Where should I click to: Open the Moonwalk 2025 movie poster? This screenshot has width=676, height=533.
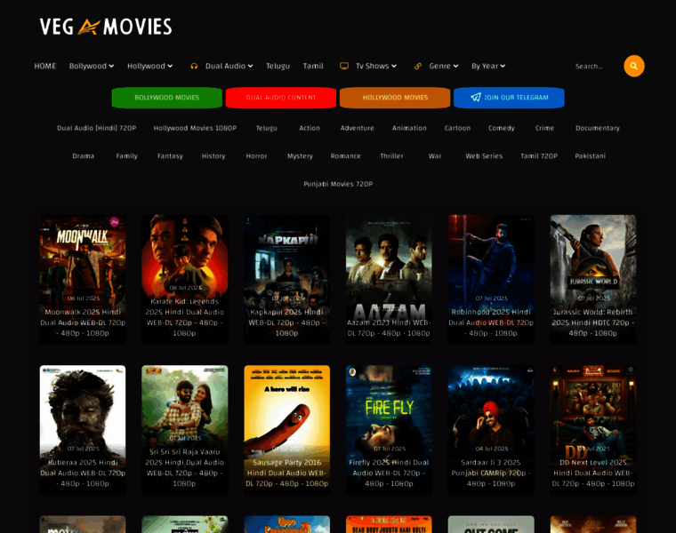coord(83,279)
